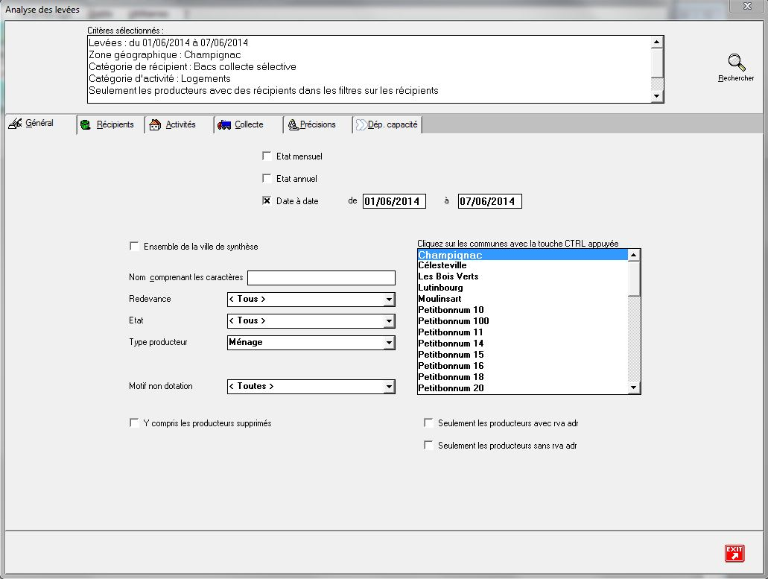This screenshot has height=579, width=768.
Task: Click the start date field 01/06/2014
Action: 394,202
